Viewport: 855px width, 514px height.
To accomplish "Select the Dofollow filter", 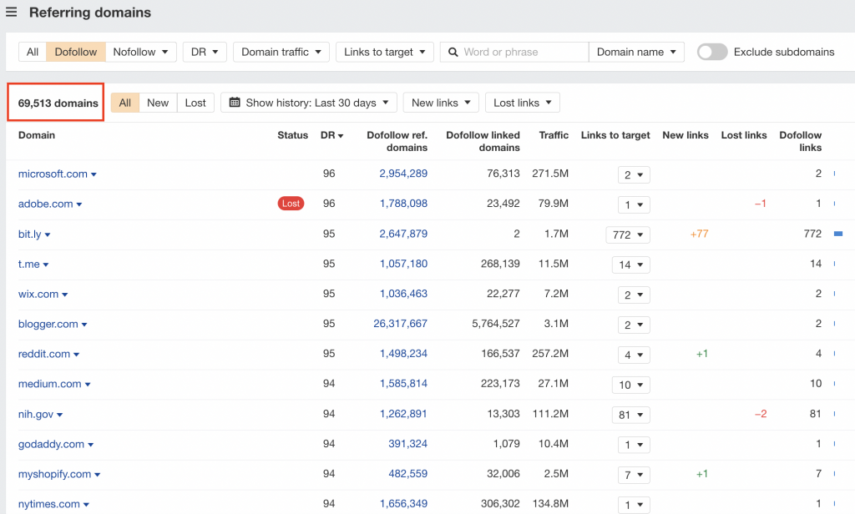I will [x=76, y=52].
